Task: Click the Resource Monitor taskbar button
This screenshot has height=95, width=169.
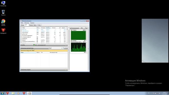Action: tap(29, 93)
